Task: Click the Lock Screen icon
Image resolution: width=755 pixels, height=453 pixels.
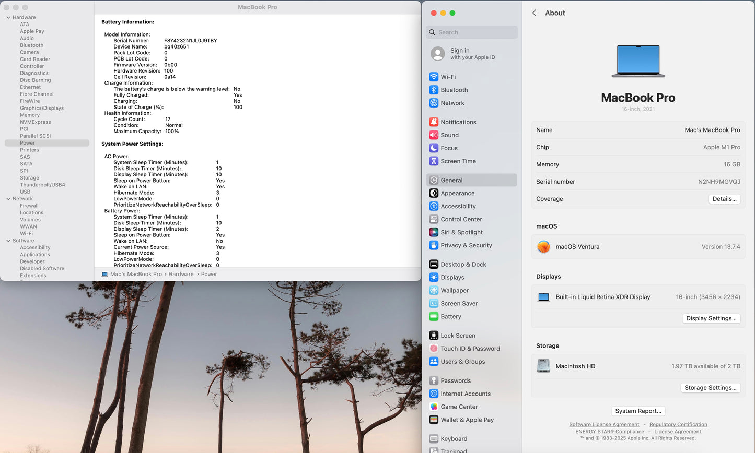Action: click(434, 336)
